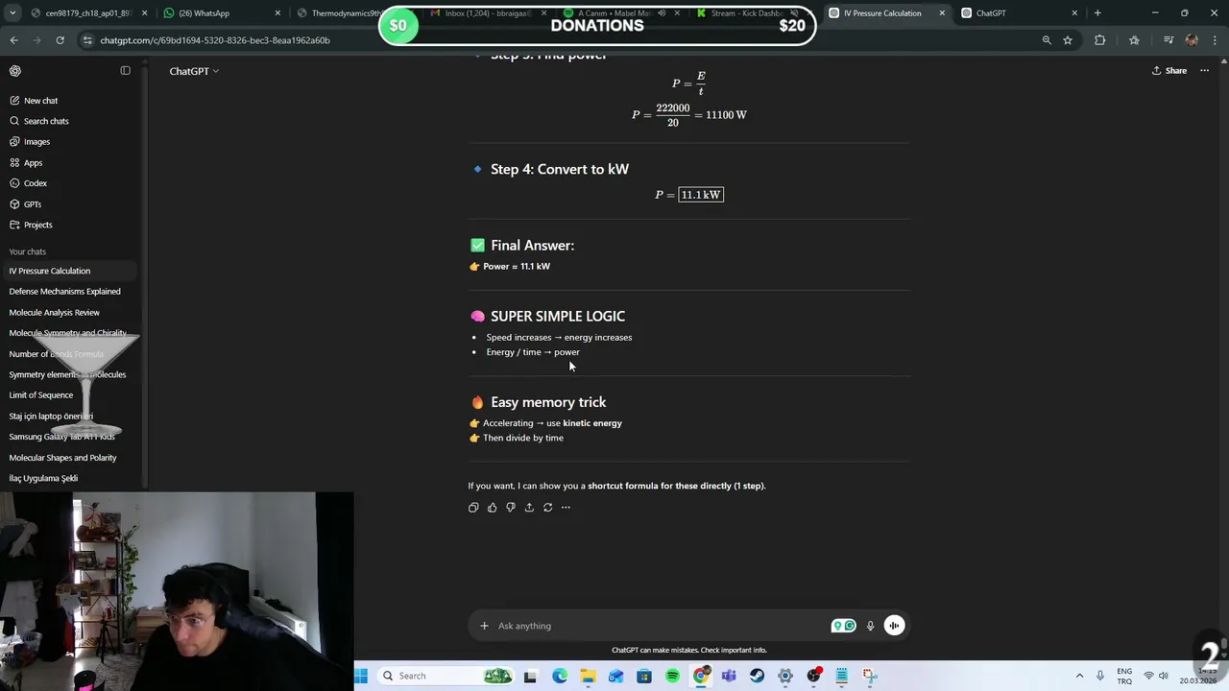Click the plus attach button in composer
Image resolution: width=1229 pixels, height=691 pixels.
(x=484, y=626)
